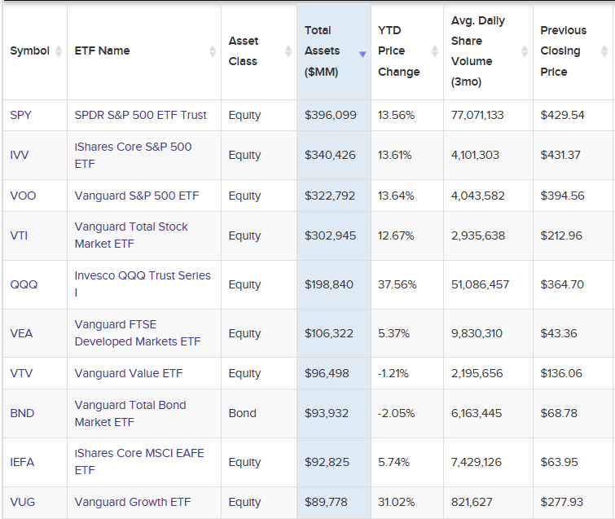Open Vanguard FTSE Developed Markets ETF link
This screenshot has width=615, height=519.
coord(138,333)
